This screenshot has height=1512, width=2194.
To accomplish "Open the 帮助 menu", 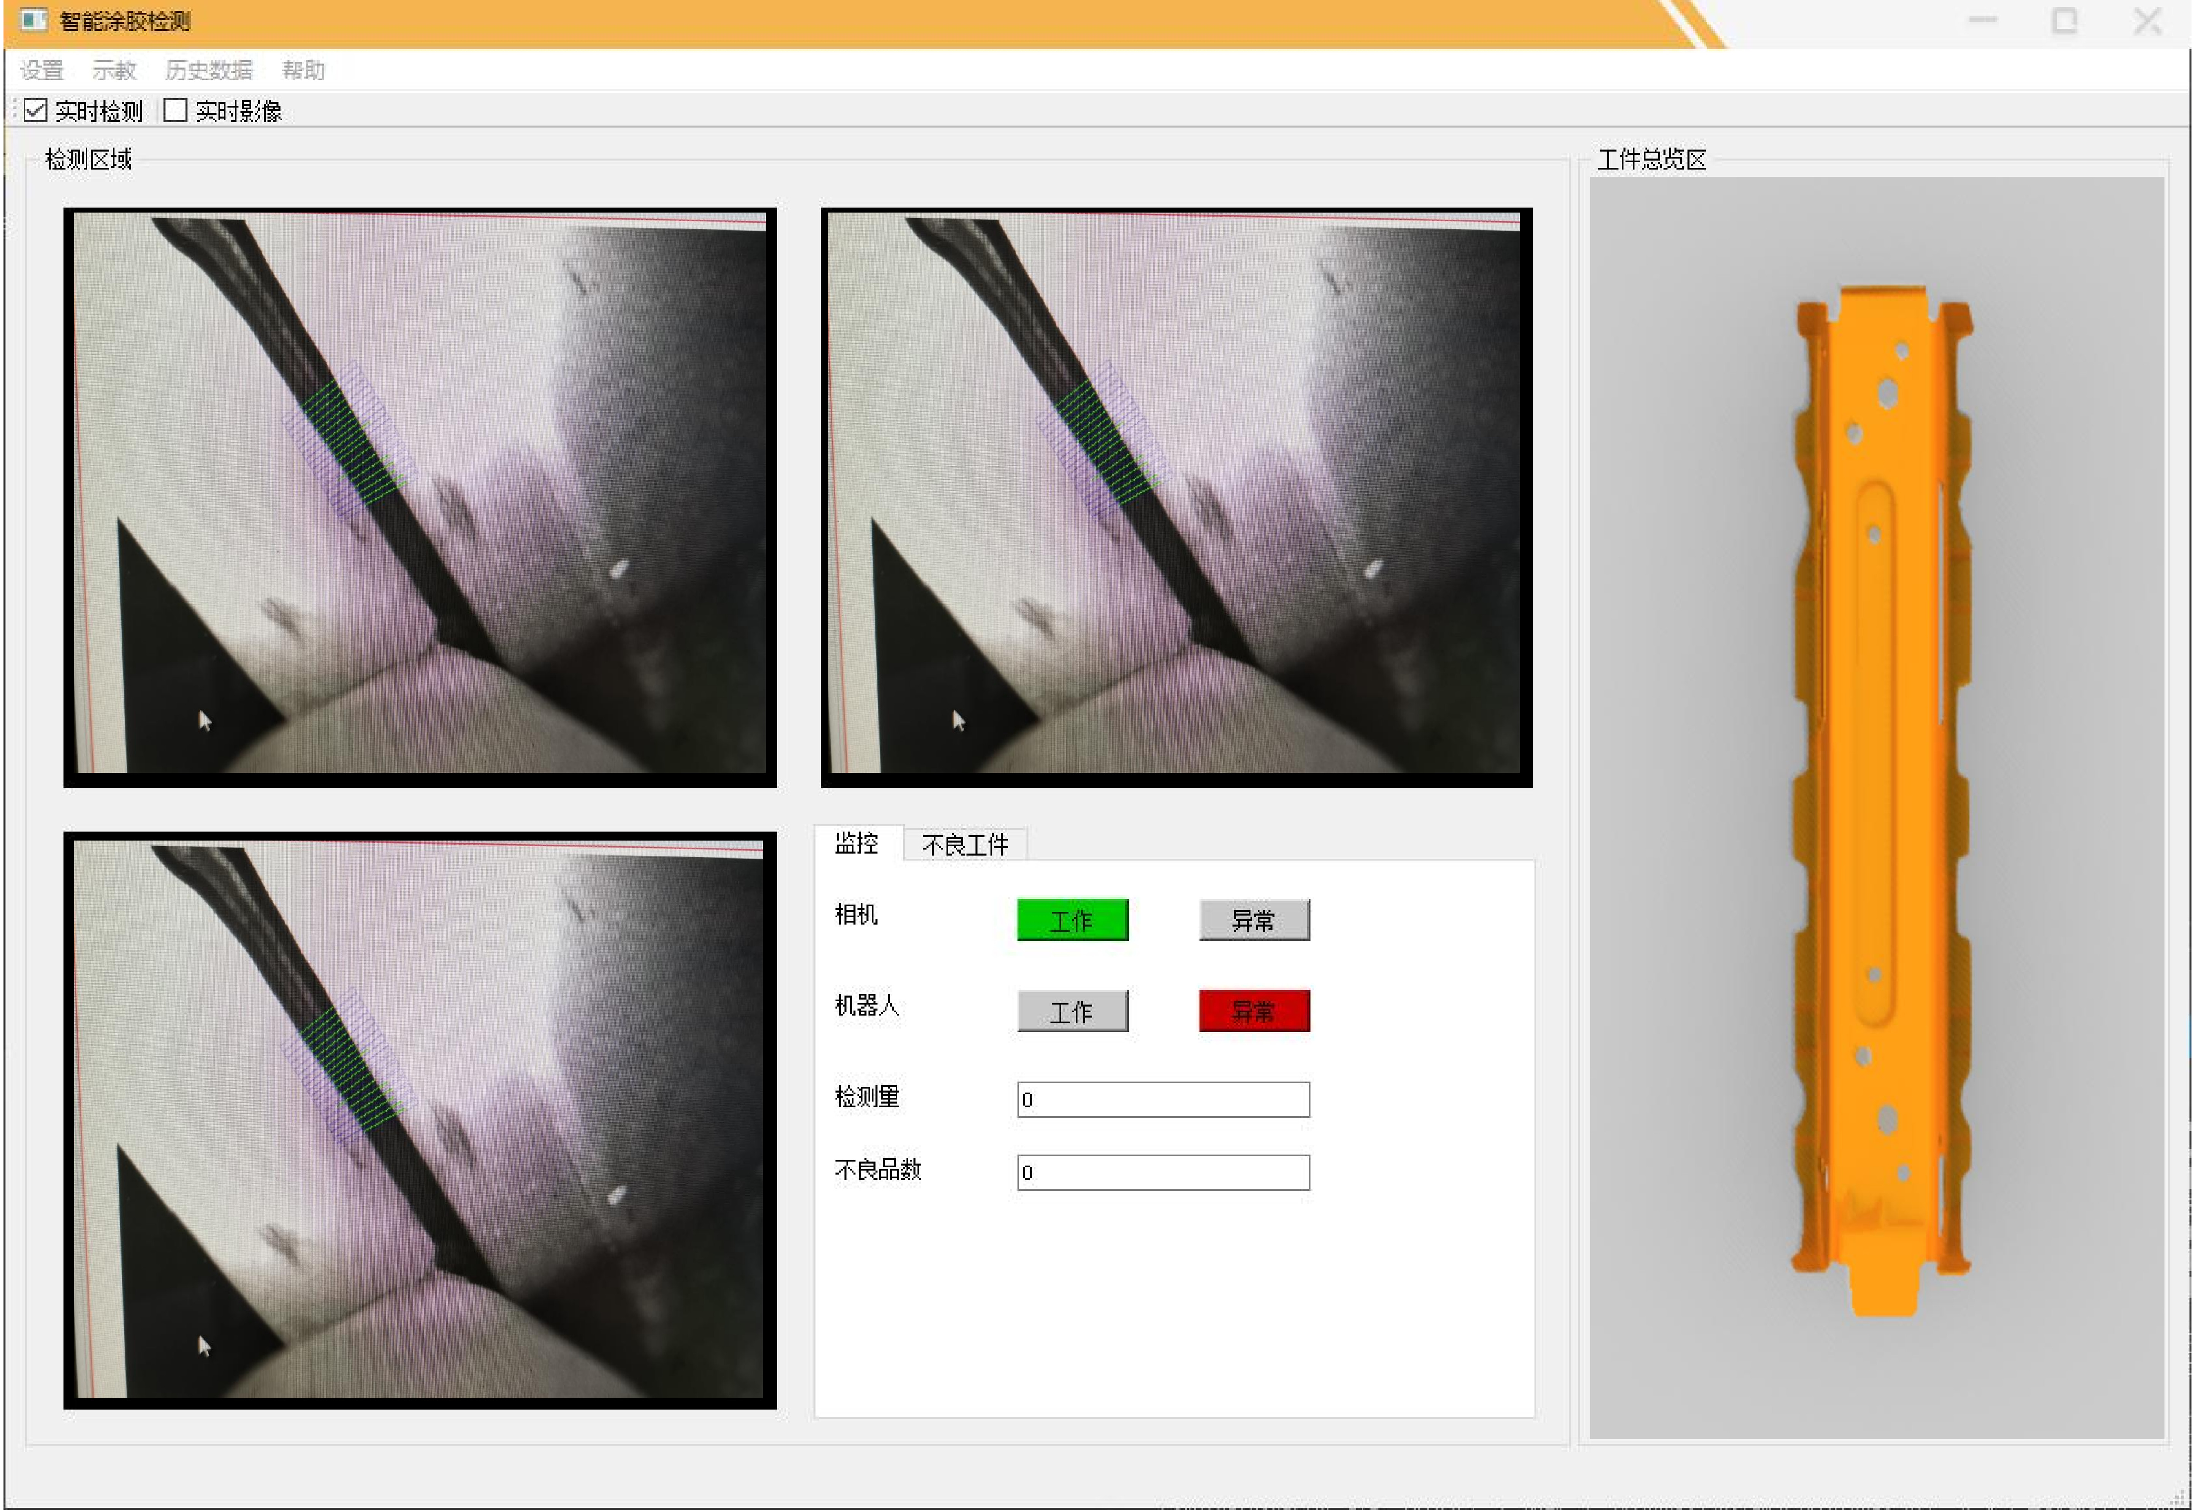I will [x=303, y=70].
